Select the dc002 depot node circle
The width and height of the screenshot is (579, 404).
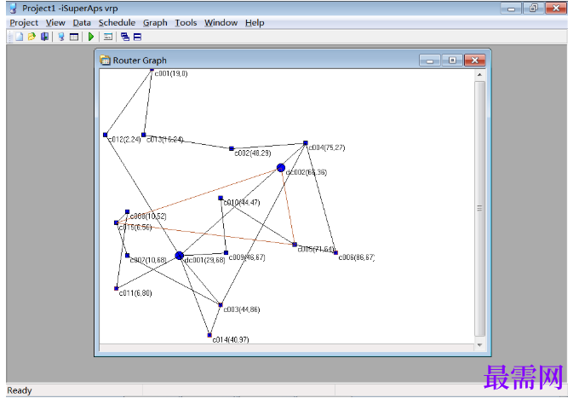point(281,168)
